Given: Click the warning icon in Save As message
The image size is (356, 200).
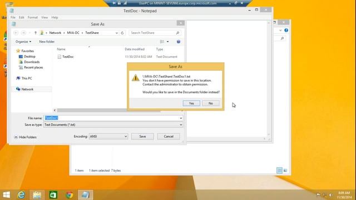Looking at the screenshot, I should pos(136,78).
